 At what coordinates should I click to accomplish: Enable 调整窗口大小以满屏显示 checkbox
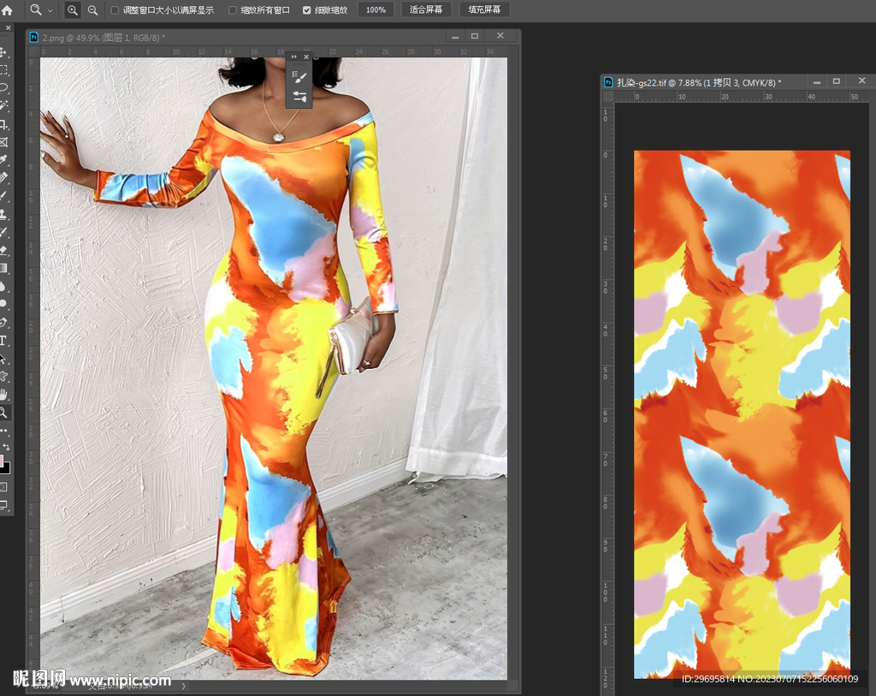115,10
